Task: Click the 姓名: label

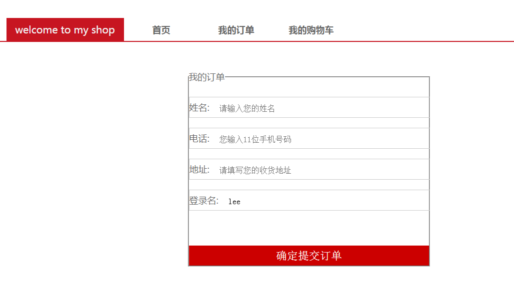Action: [x=199, y=108]
